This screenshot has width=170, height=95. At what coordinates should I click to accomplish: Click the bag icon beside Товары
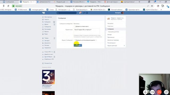click(43, 38)
